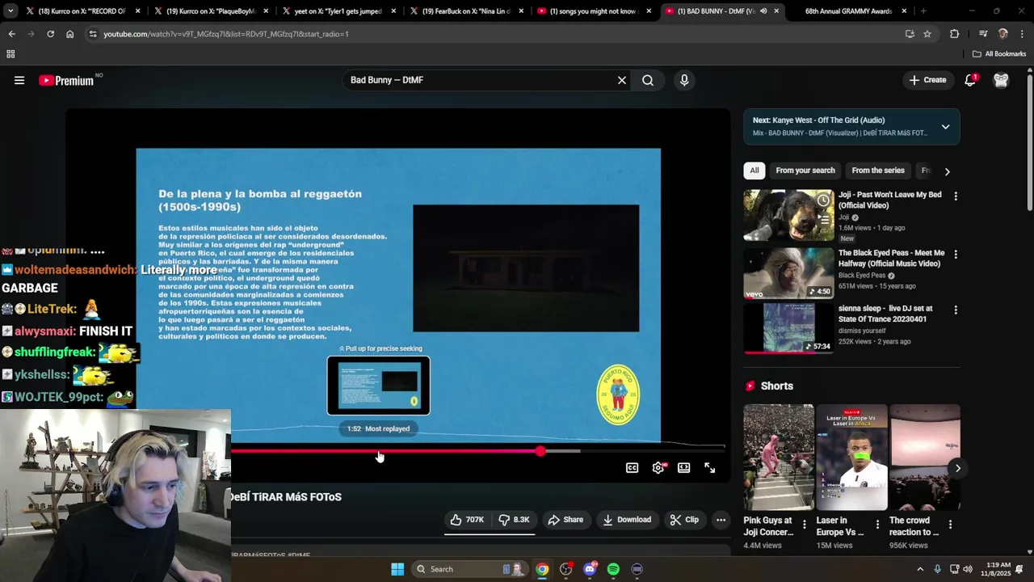
Task: Open Laser in Europe Vs short thumbnail
Action: pyautogui.click(x=851, y=458)
